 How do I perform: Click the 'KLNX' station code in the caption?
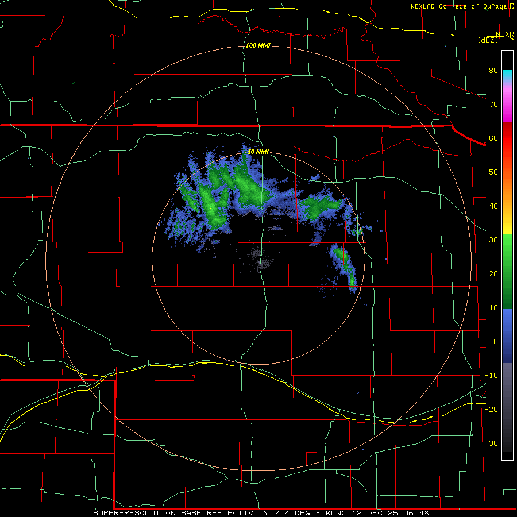click(x=337, y=513)
